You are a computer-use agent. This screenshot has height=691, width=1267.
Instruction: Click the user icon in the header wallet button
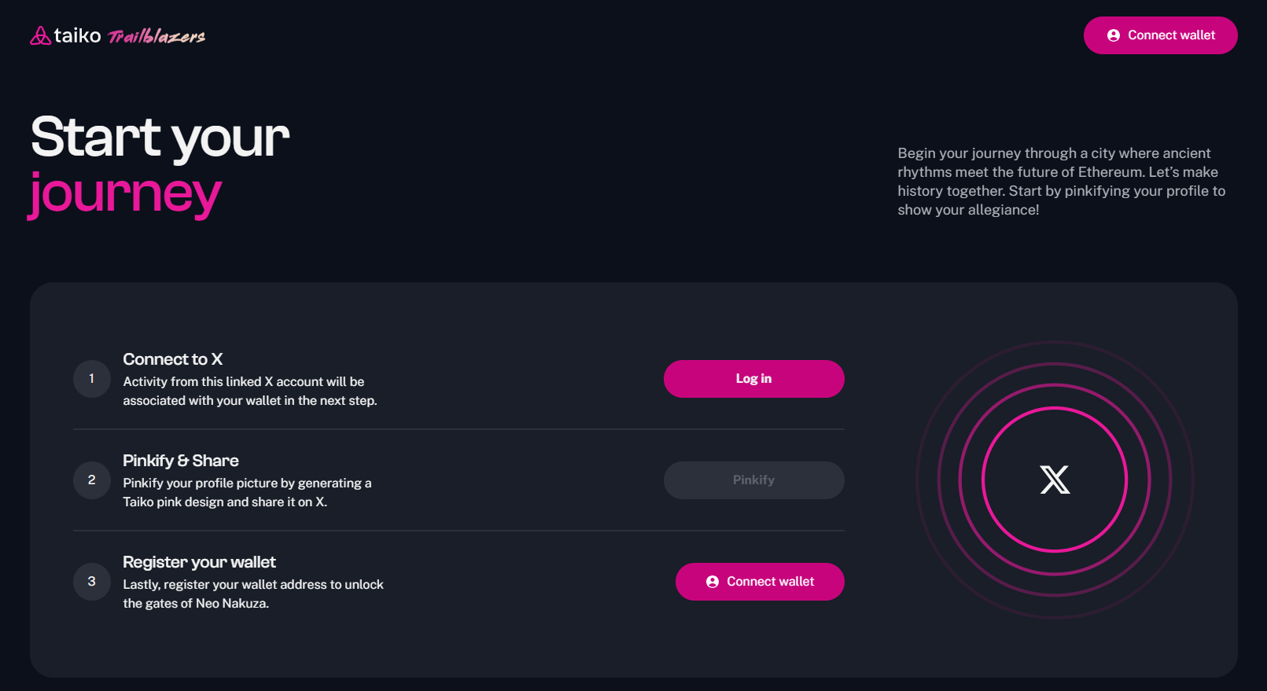(x=1114, y=35)
